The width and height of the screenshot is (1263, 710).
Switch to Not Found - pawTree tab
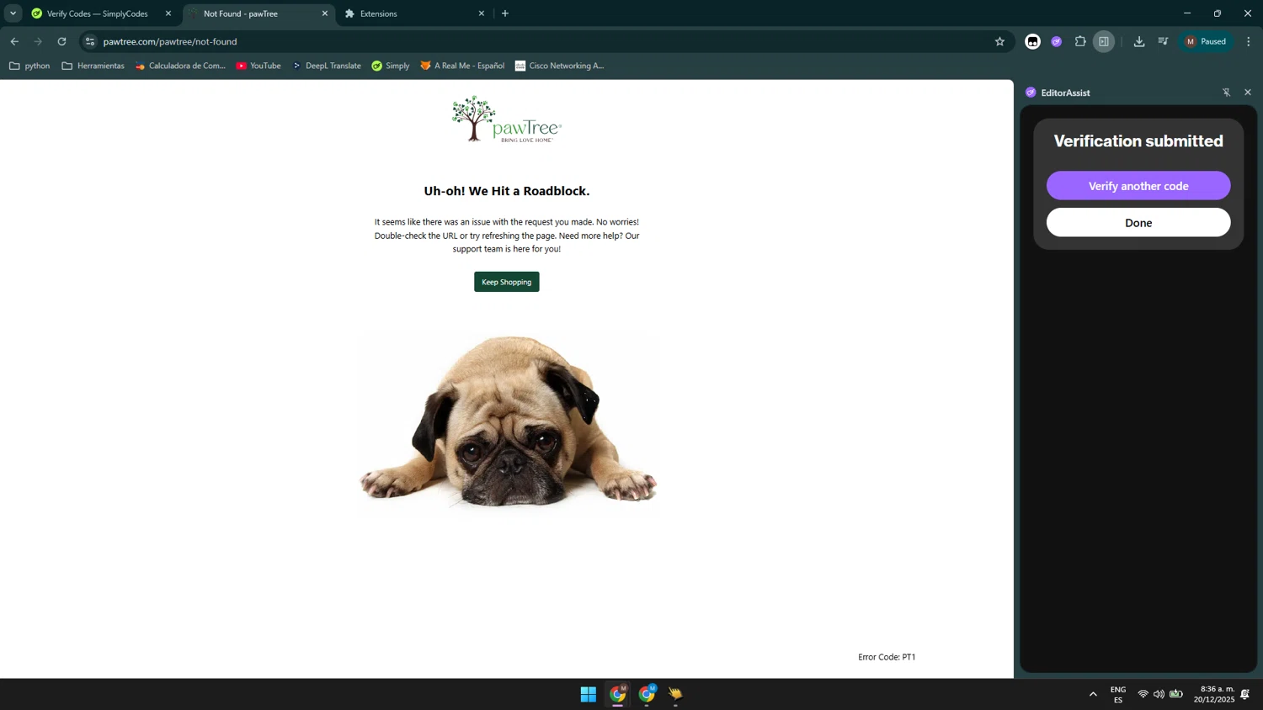(x=252, y=13)
